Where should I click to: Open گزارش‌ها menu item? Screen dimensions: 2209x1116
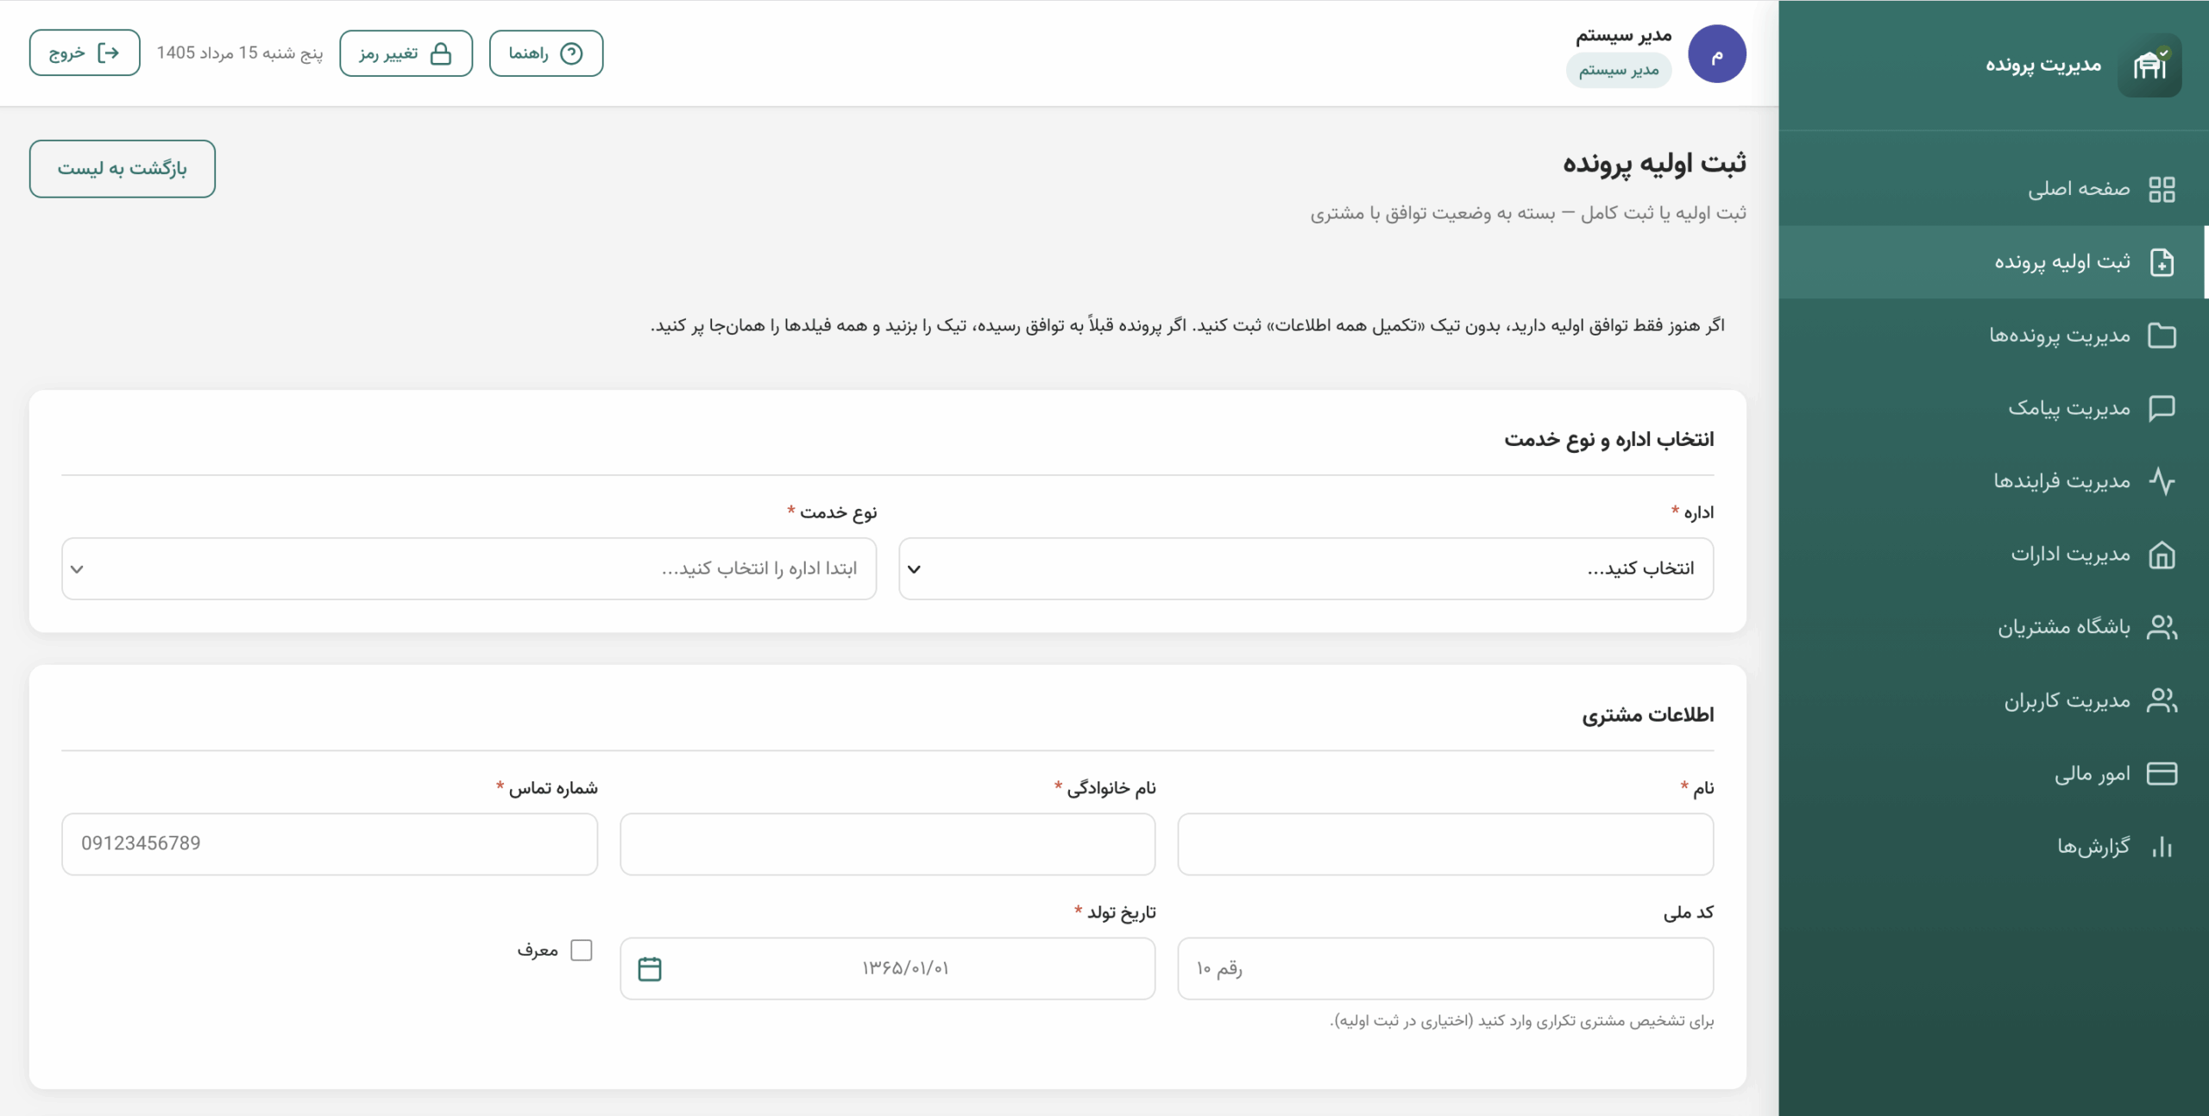pyautogui.click(x=1992, y=846)
